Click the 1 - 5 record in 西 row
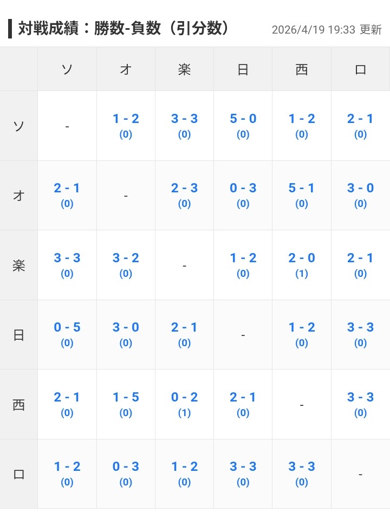 pos(126,404)
